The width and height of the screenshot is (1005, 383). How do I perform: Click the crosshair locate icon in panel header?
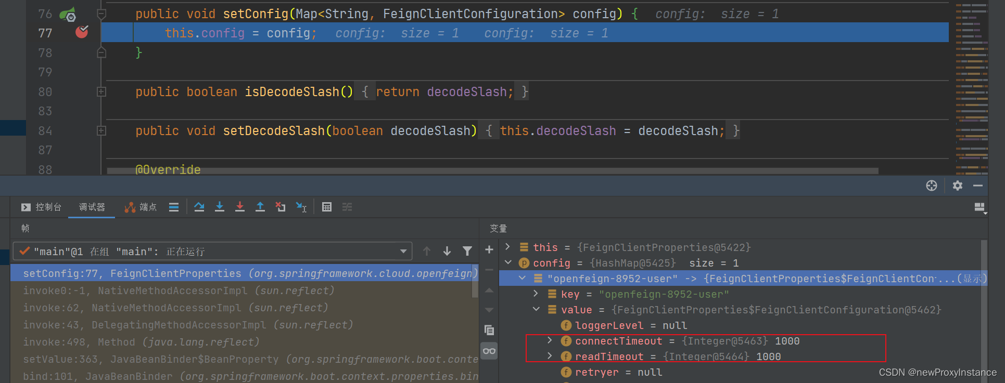pos(932,186)
